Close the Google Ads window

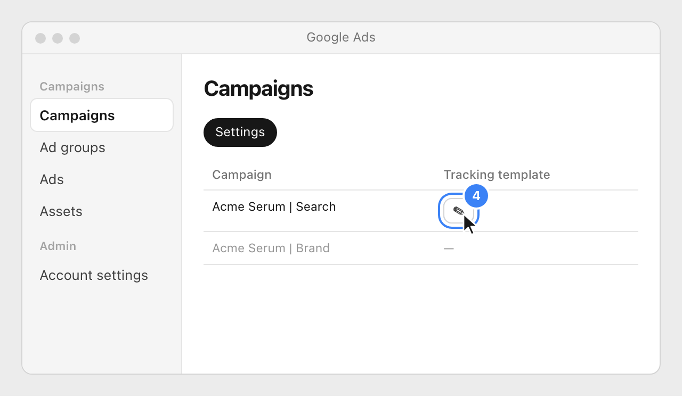click(x=40, y=38)
